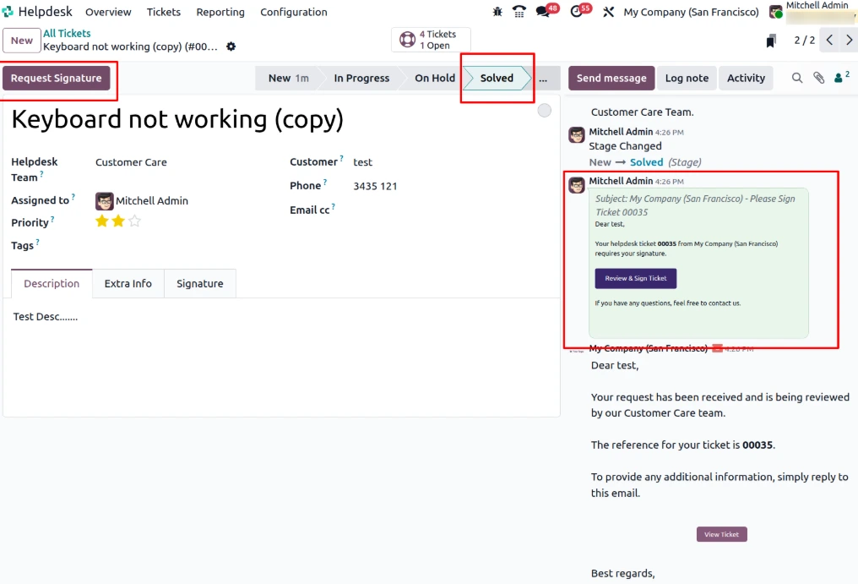
Task: Click the followers person icon
Action: 840,78
